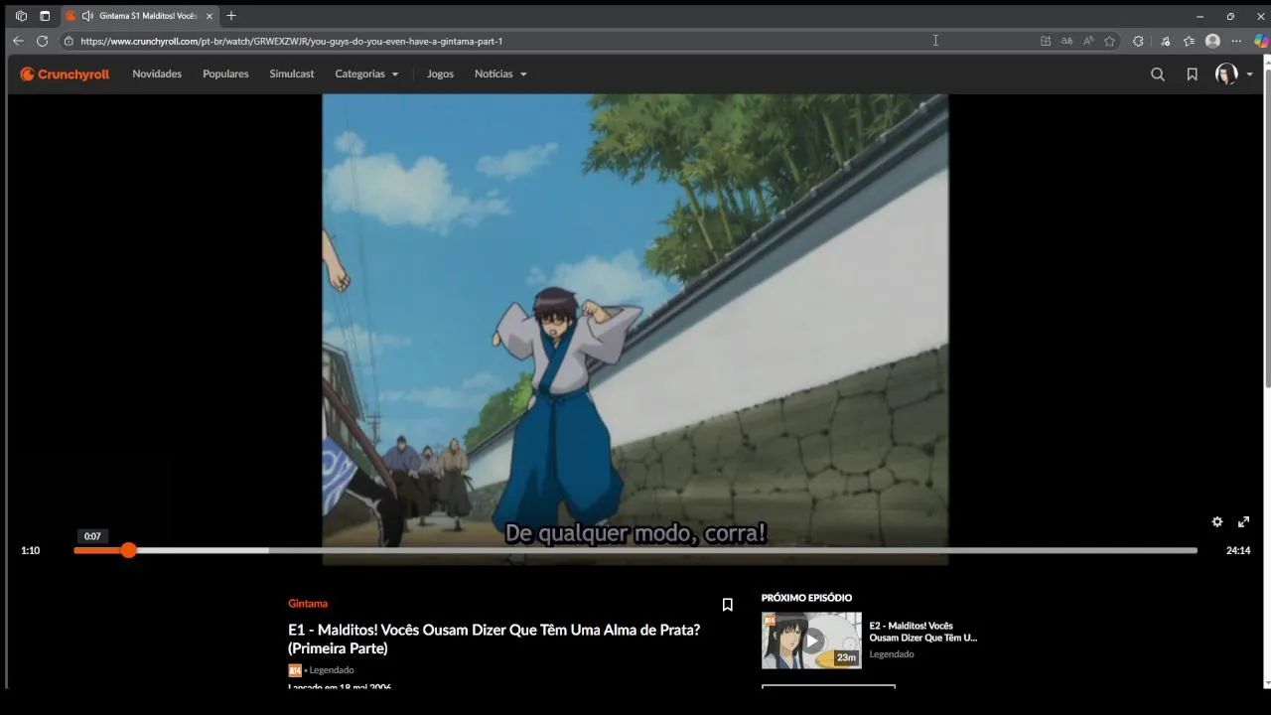Open Edge workspaces icon
The width and height of the screenshot is (1271, 715).
pos(21,16)
